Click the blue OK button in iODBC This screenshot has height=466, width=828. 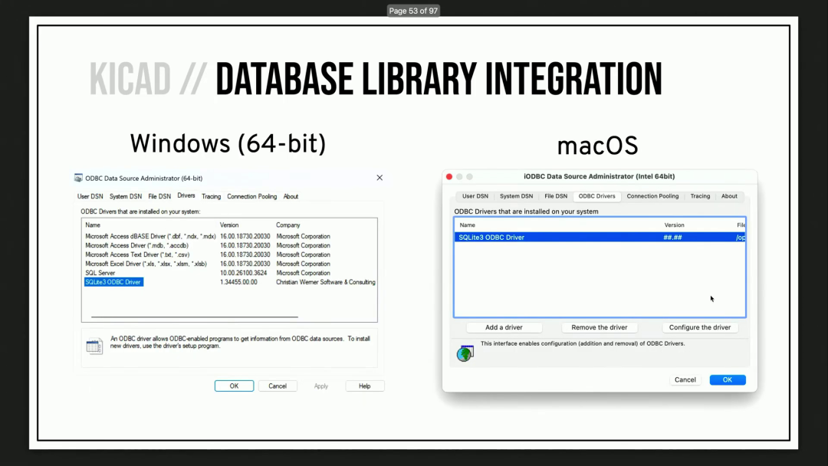coord(728,380)
